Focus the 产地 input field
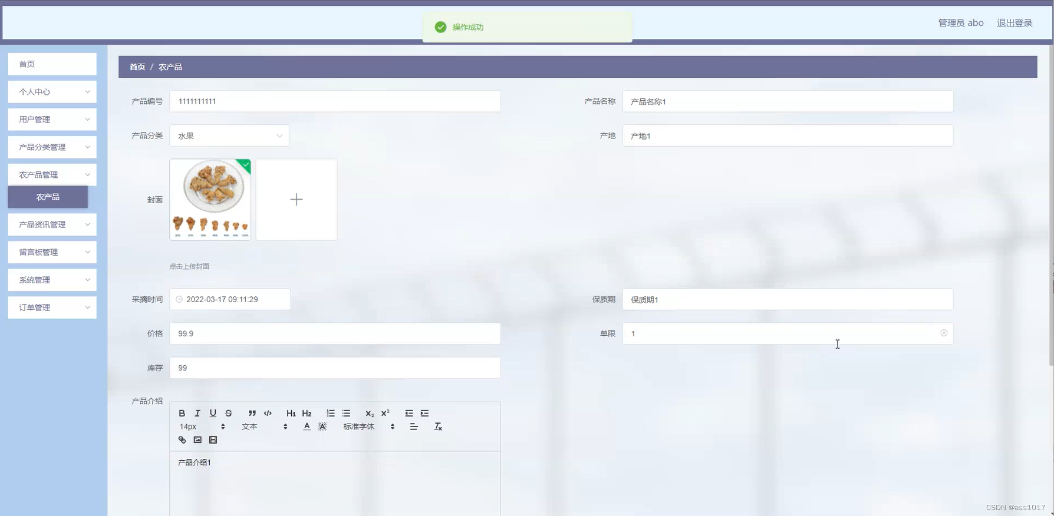Viewport: 1054px width, 516px height. point(788,135)
